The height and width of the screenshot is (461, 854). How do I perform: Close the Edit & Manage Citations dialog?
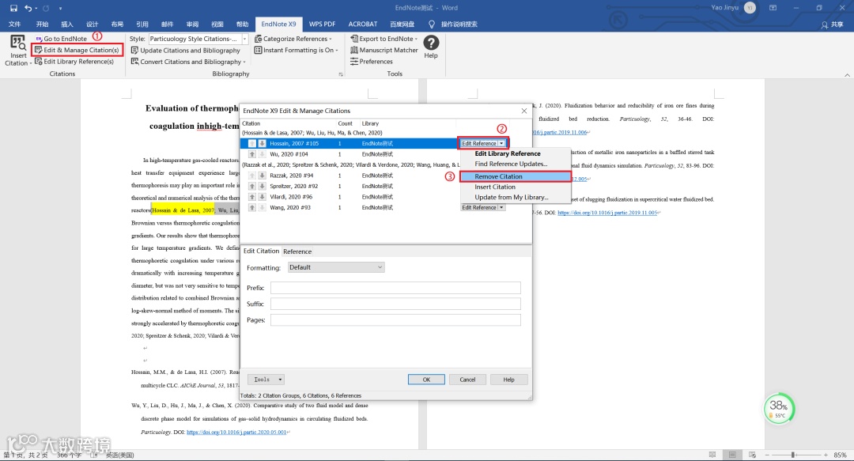point(524,111)
